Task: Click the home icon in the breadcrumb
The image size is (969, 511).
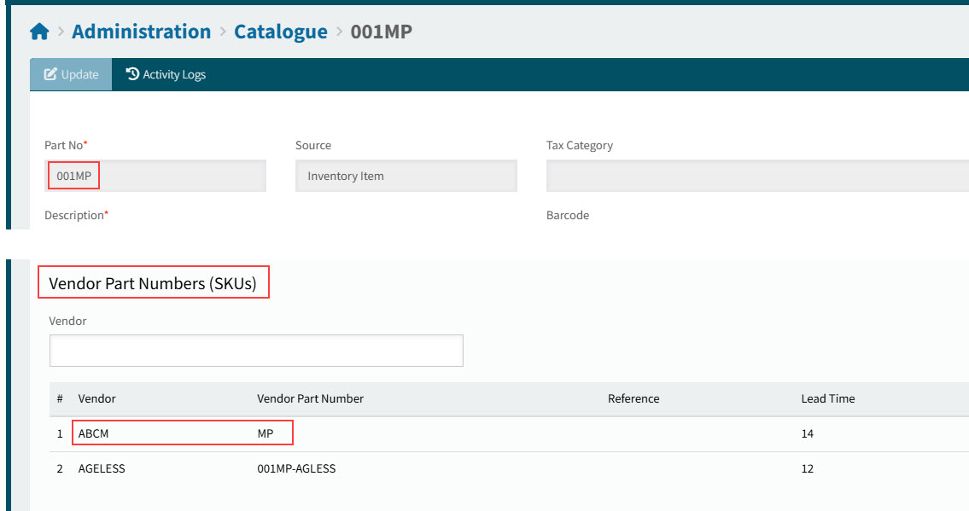Action: (x=39, y=32)
